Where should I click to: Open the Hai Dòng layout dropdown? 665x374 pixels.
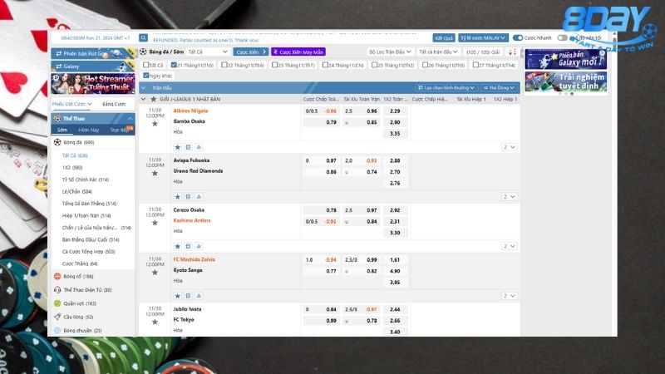499,88
